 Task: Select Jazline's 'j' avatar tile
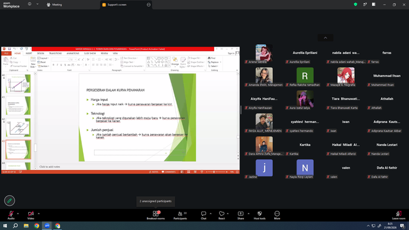[x=264, y=167]
